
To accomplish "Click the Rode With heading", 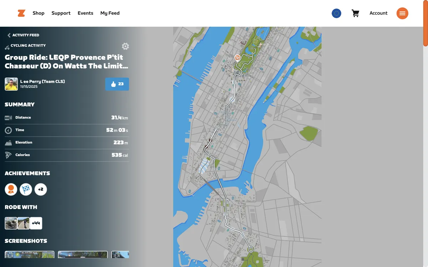I will click(21, 207).
